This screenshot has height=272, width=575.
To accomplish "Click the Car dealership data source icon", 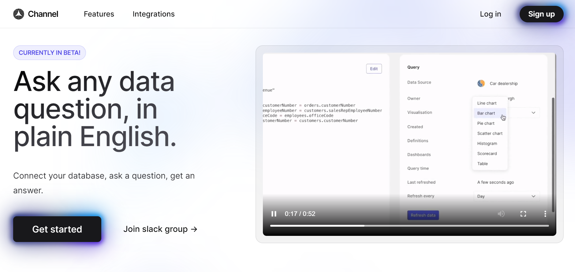I will click(481, 83).
